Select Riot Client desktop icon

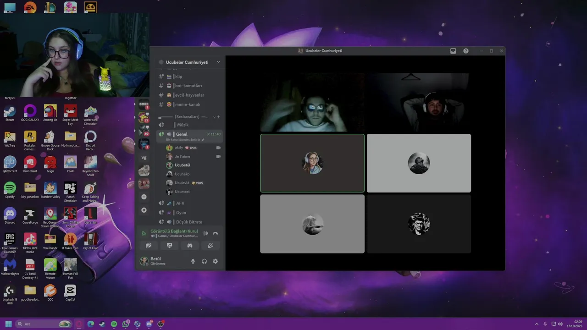click(30, 165)
